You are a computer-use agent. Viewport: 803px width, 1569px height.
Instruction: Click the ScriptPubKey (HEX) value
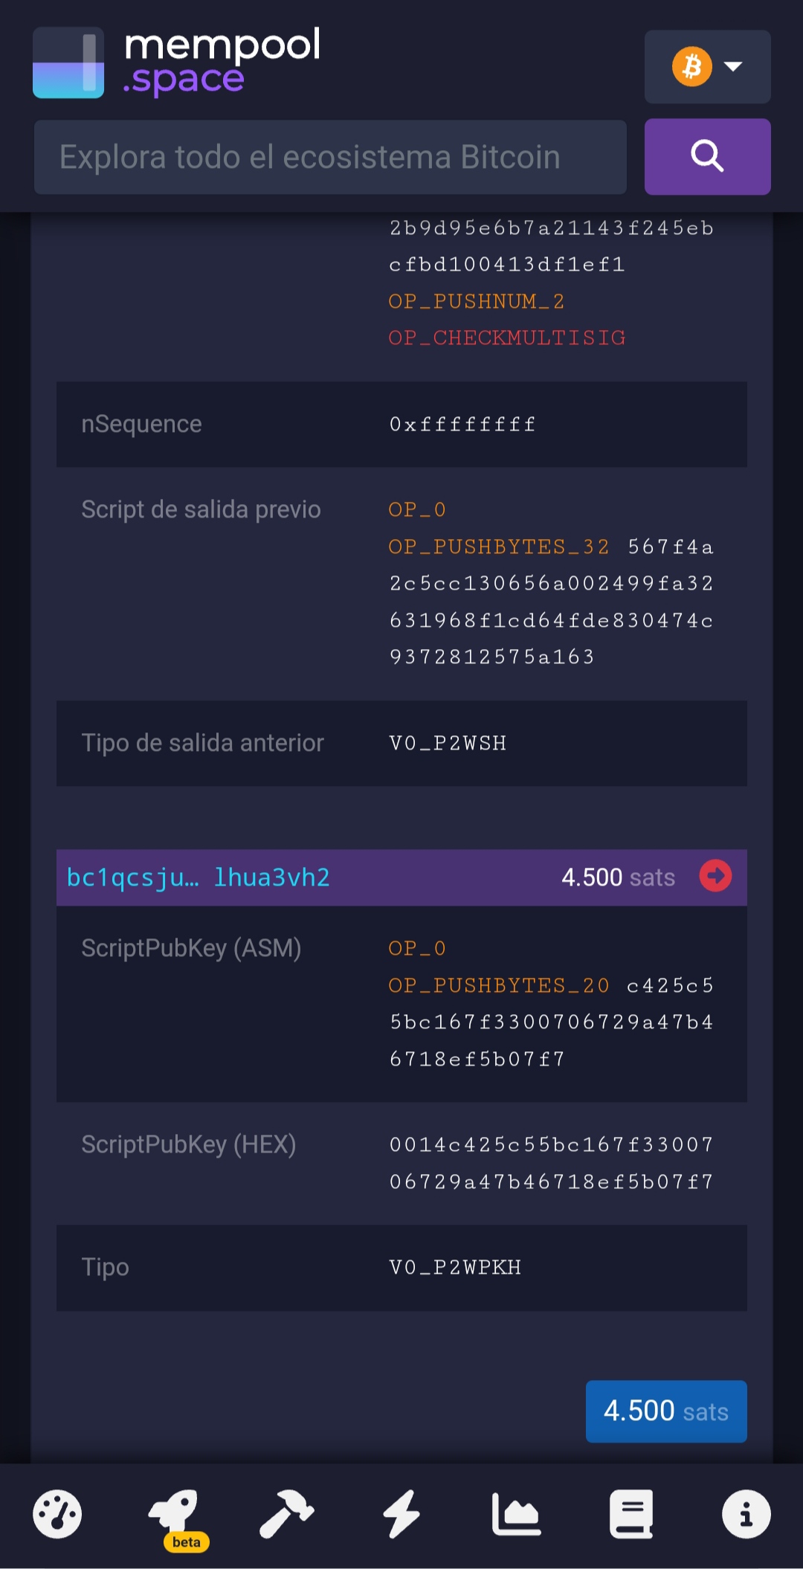pos(551,1163)
